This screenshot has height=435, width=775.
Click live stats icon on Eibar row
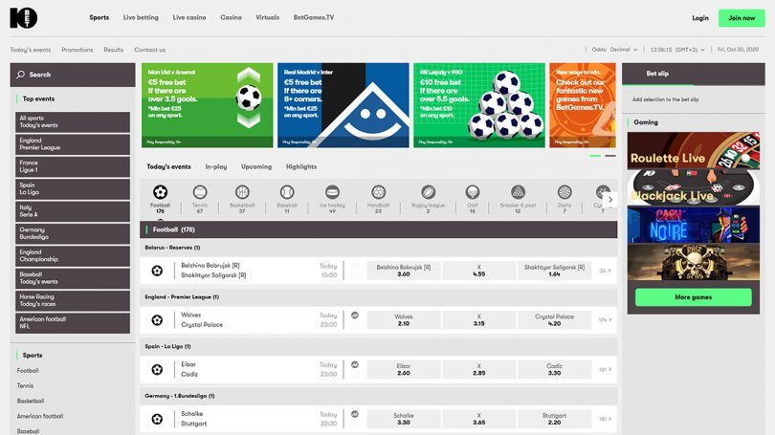355,364
